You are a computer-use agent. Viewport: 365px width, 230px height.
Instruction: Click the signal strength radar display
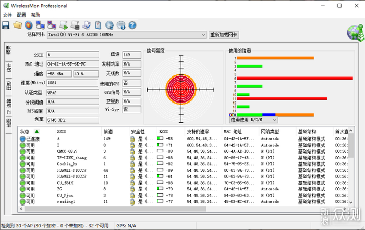pos(181,90)
